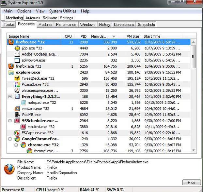Viewport: 203px width, 192px height.
Task: Collapse the GoogleChromePortable process tree
Action: point(10,139)
